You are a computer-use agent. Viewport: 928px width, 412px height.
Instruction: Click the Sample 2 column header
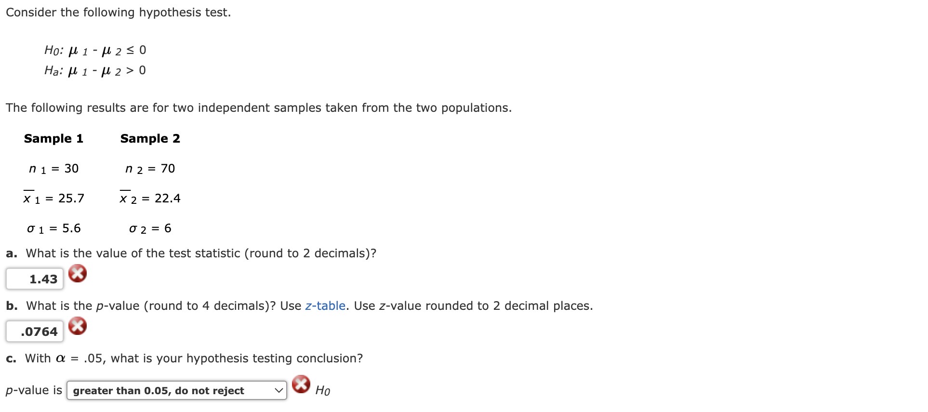point(150,139)
